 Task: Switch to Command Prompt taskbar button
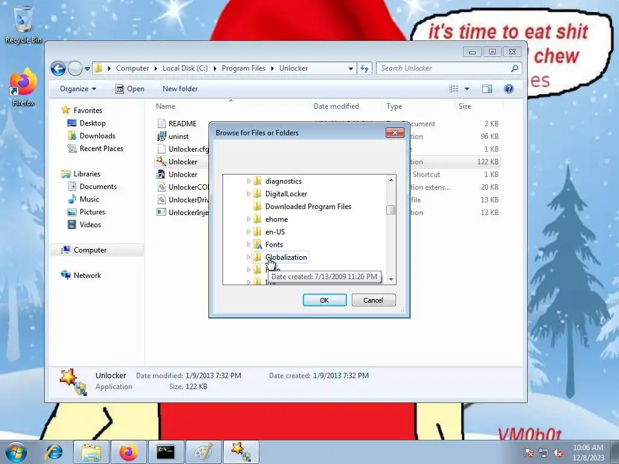[x=166, y=452]
